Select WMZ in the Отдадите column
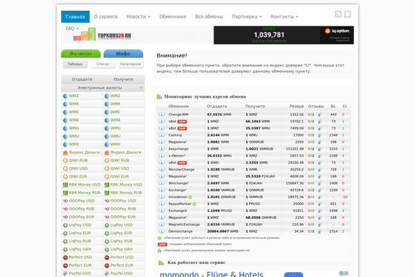 74,96
